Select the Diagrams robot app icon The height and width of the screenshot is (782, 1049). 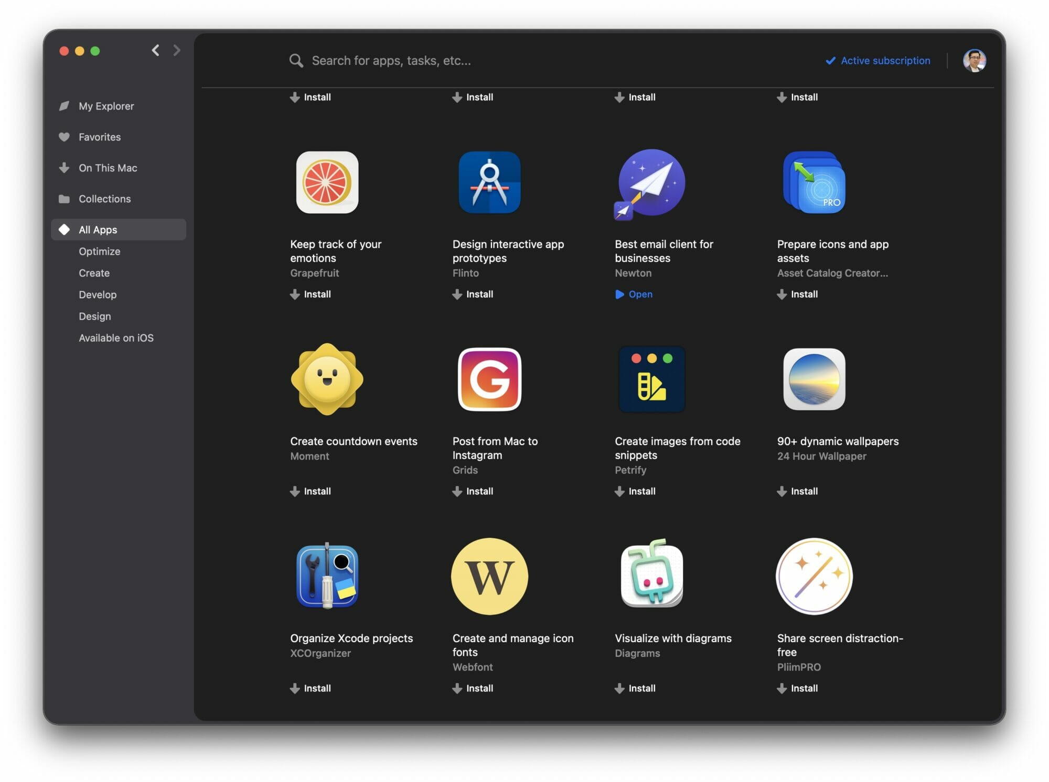pos(652,573)
